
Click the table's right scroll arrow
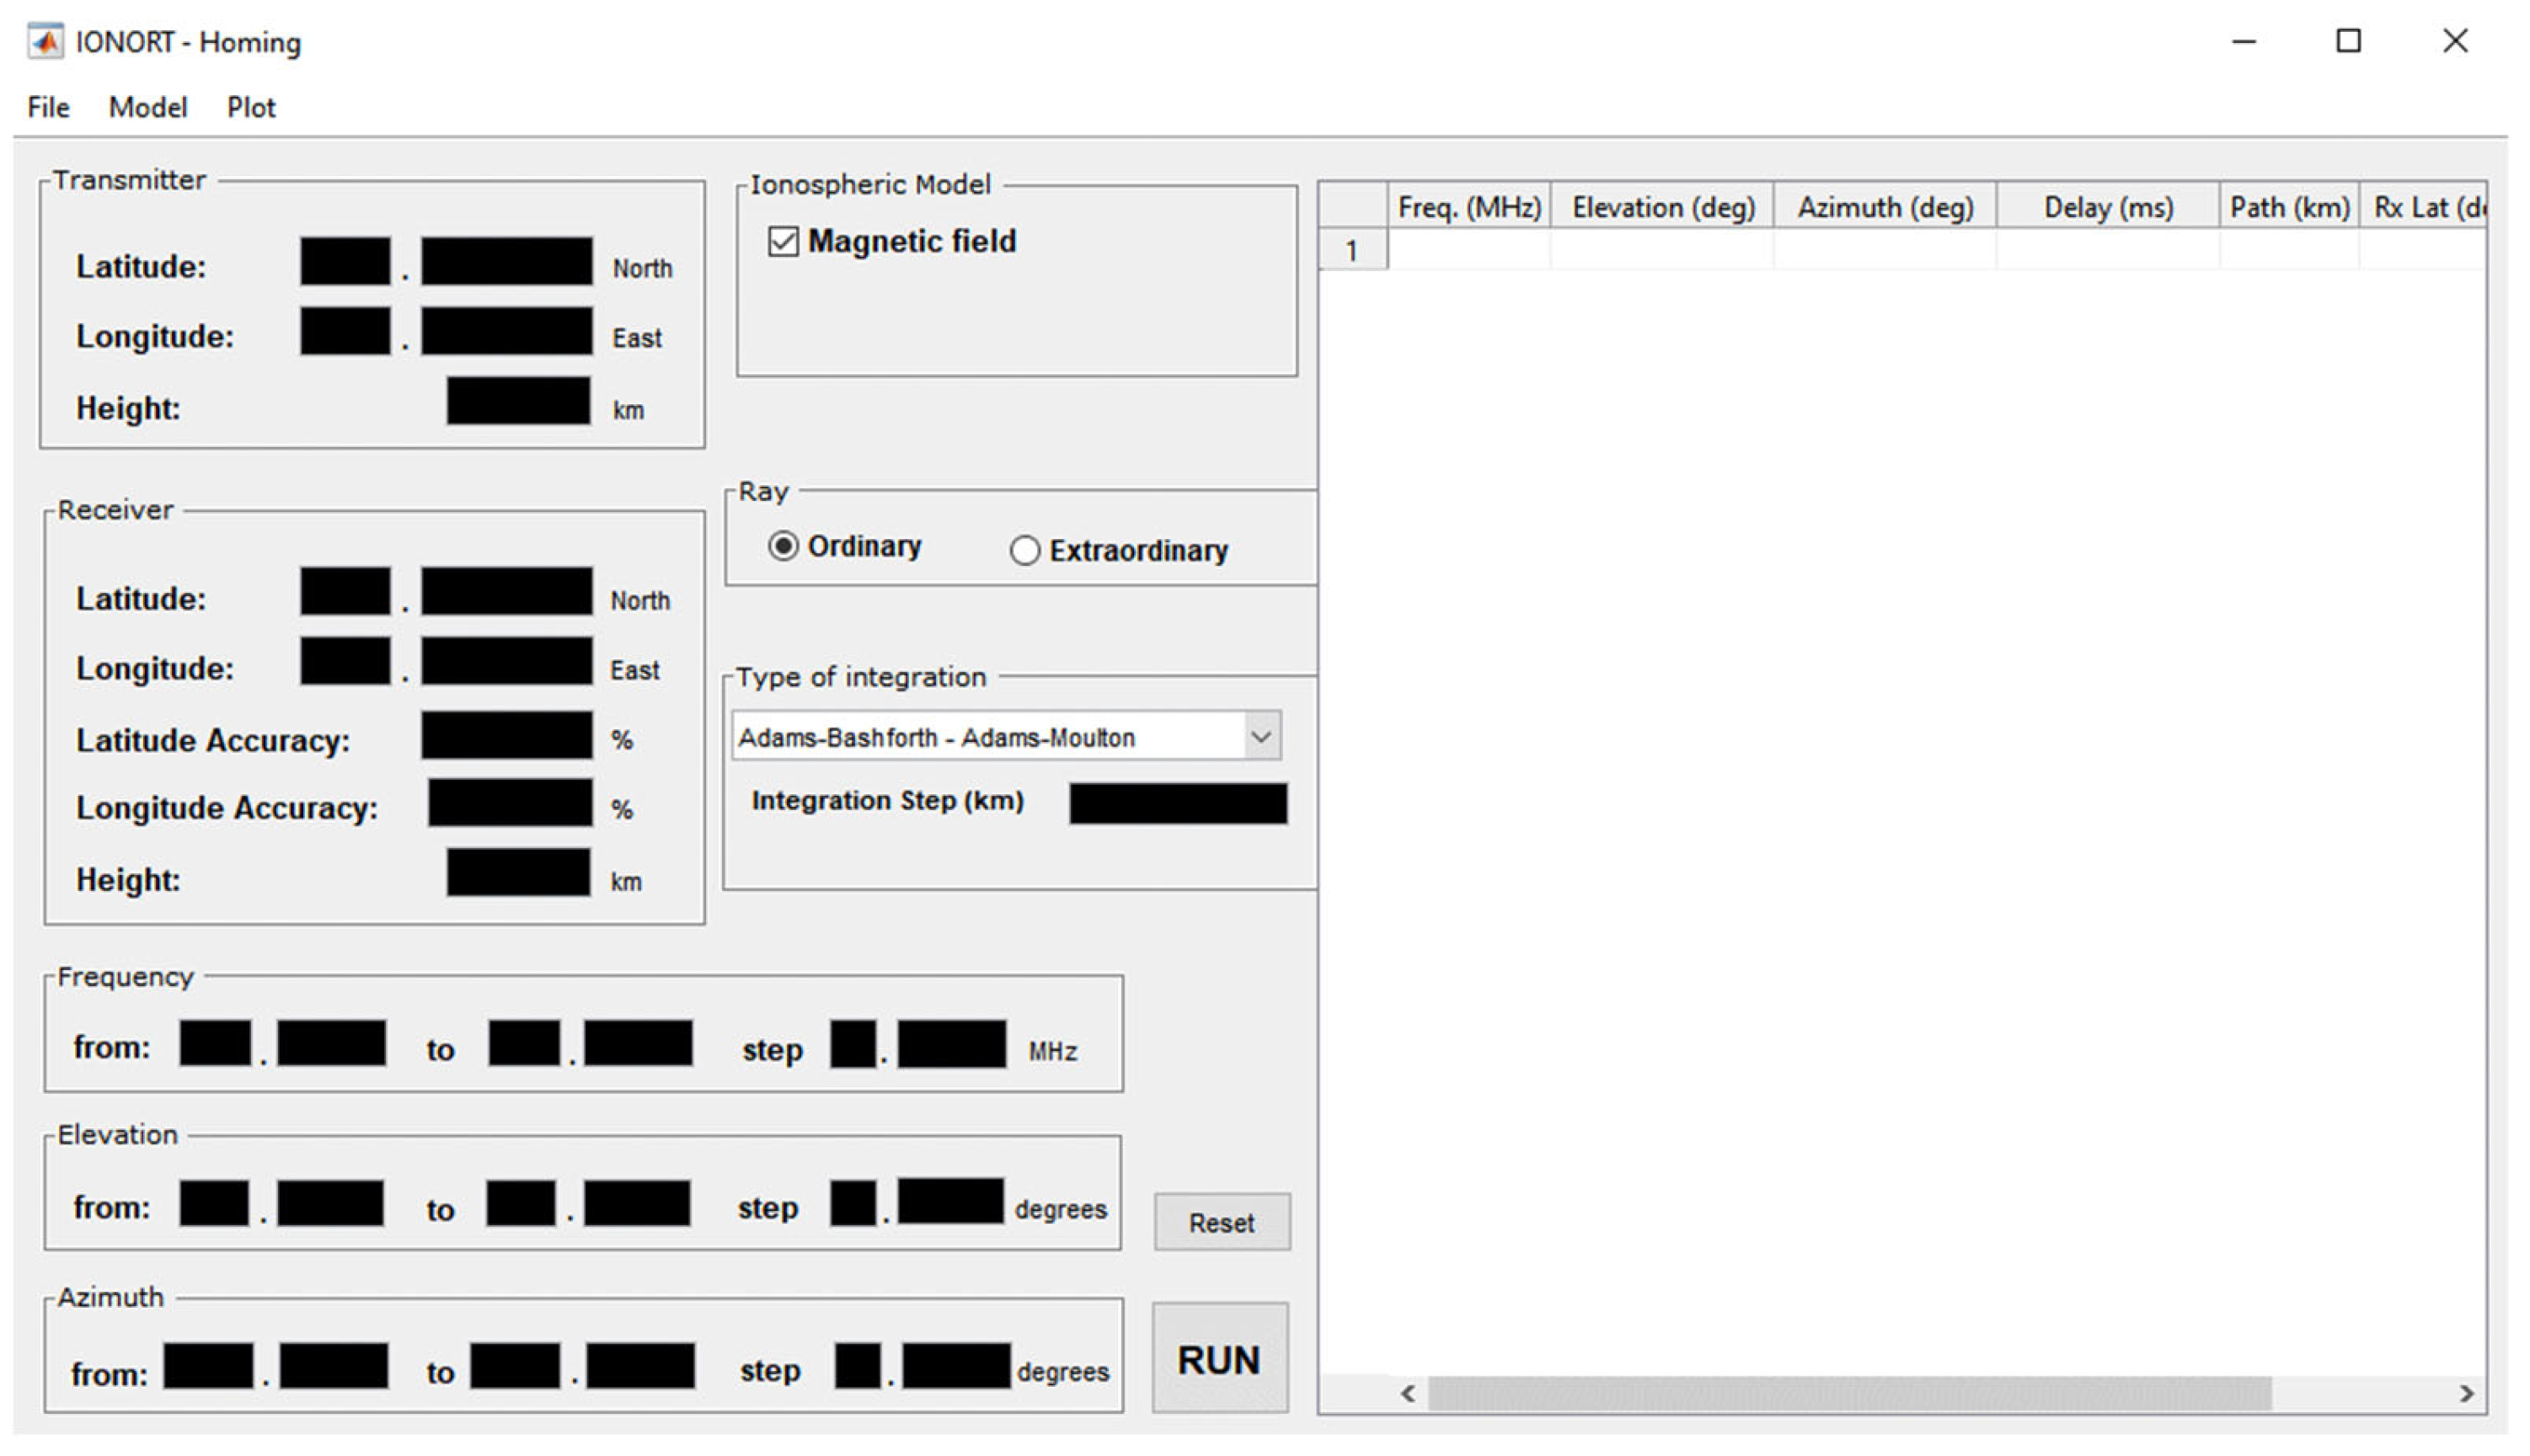coord(2466,1393)
